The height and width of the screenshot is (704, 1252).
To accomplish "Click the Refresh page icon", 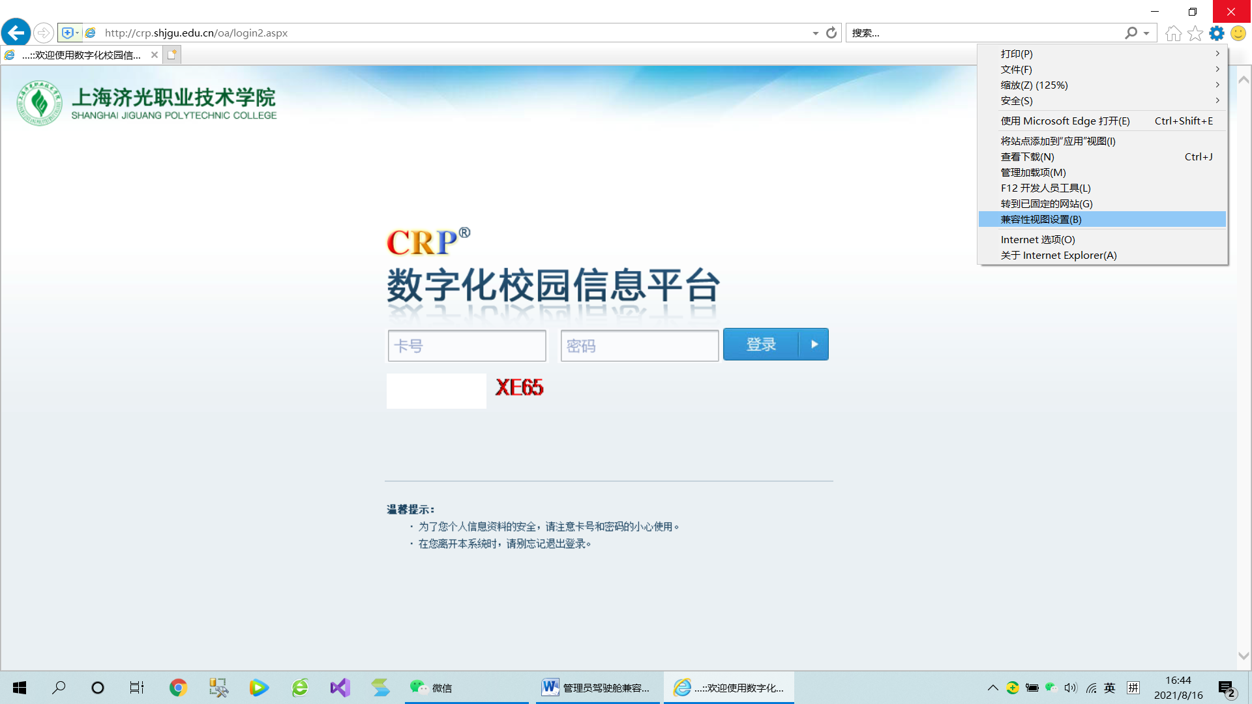I will (831, 33).
